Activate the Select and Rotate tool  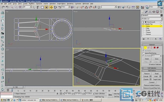[55, 7]
